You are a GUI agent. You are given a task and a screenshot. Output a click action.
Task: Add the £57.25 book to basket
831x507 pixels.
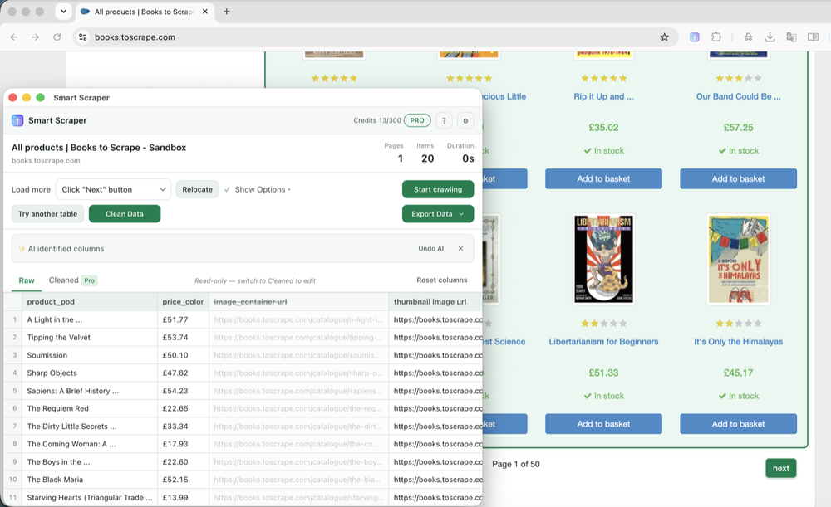tap(738, 179)
